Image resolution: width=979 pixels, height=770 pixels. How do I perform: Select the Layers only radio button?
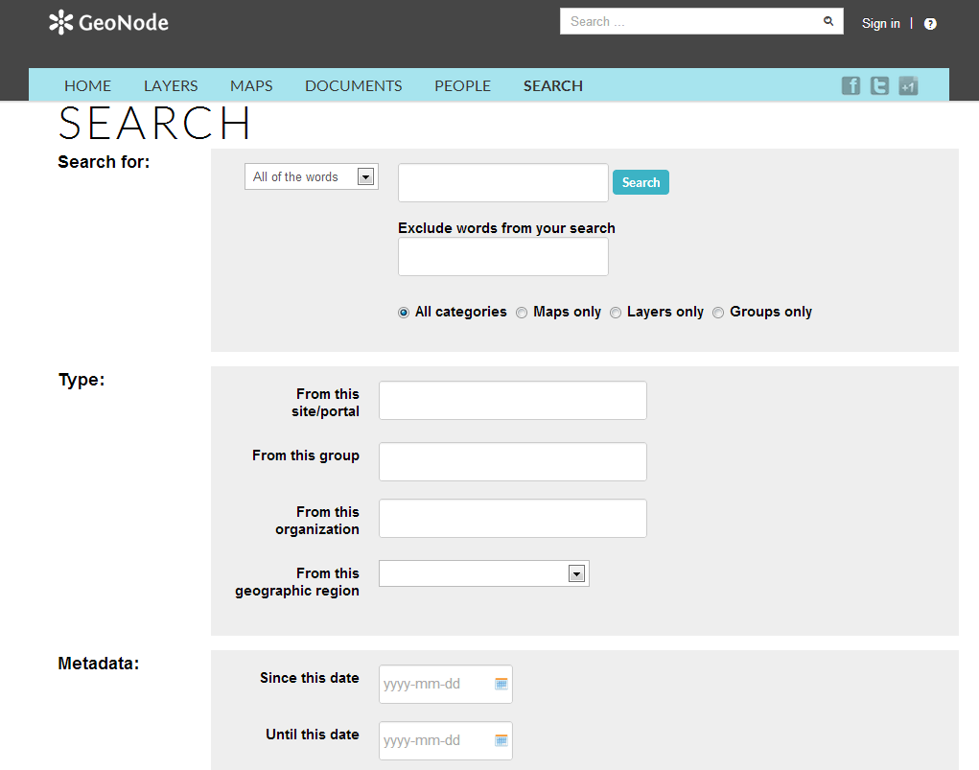(616, 313)
